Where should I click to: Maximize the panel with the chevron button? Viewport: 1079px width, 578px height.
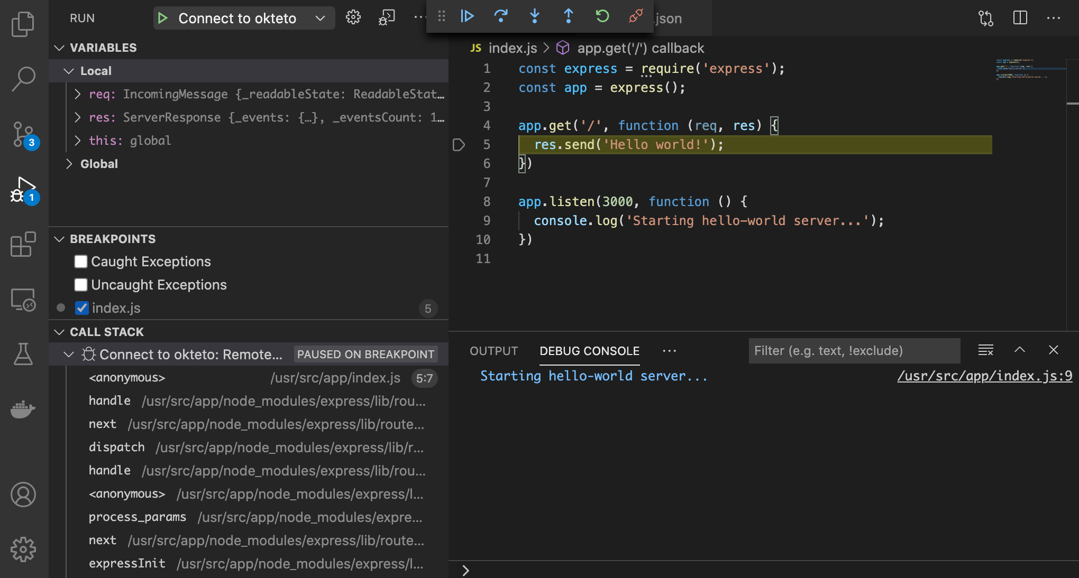(x=1019, y=350)
